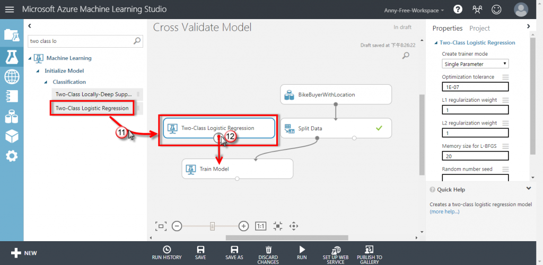Image resolution: width=543 pixels, height=265 pixels.
Task: Open the community people icon
Action: (x=477, y=10)
